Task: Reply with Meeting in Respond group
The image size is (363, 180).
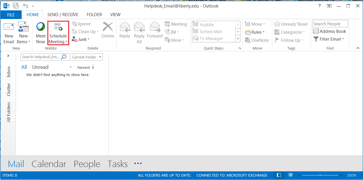Action: tap(176, 24)
